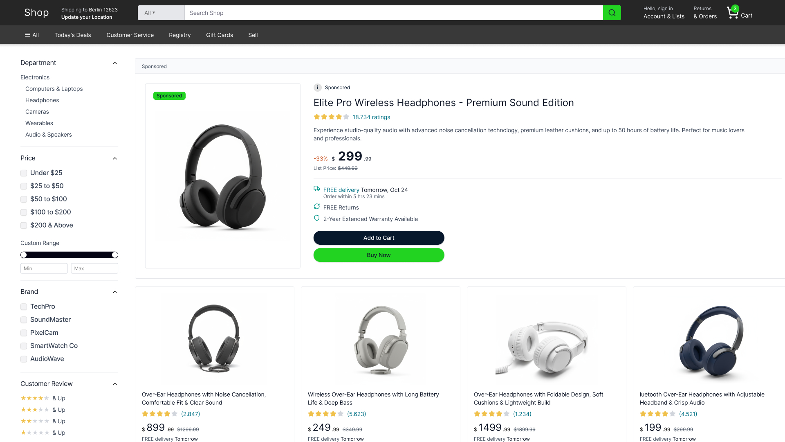Tick the SoundMaster brand checkbox

click(x=24, y=320)
